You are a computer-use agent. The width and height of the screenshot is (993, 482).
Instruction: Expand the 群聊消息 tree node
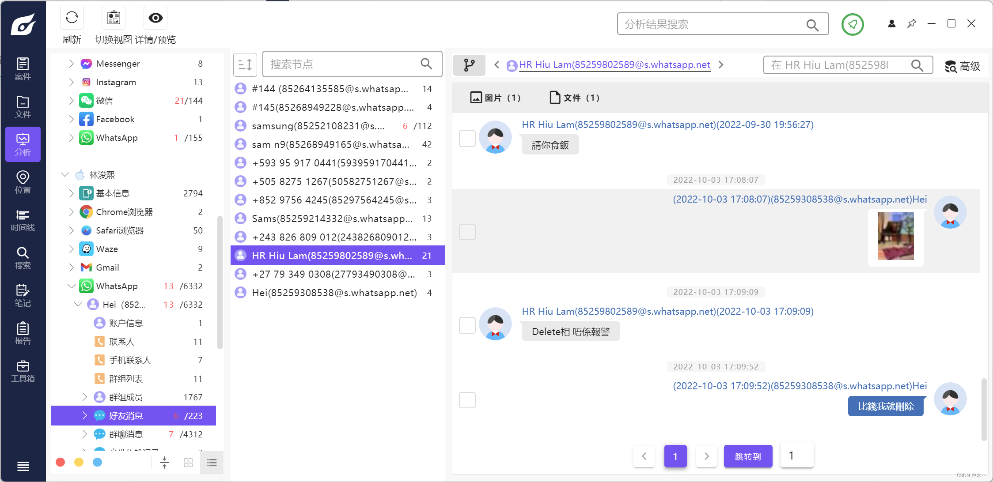point(84,434)
